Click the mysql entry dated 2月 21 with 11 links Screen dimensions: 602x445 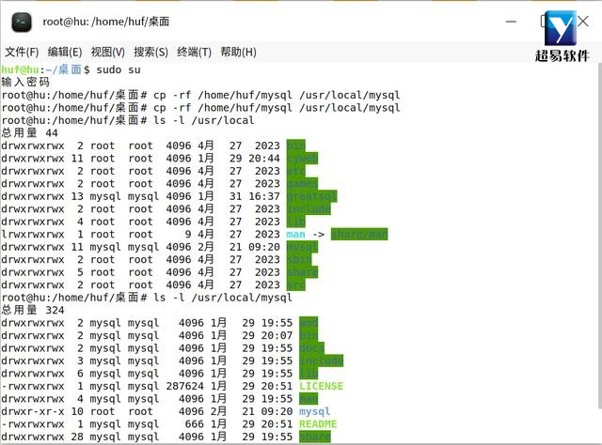coord(302,247)
